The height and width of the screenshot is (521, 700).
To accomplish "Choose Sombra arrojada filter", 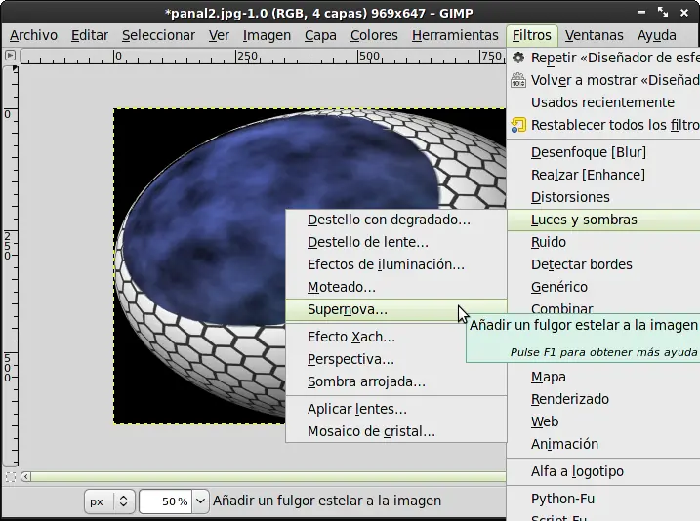I will click(396, 381).
